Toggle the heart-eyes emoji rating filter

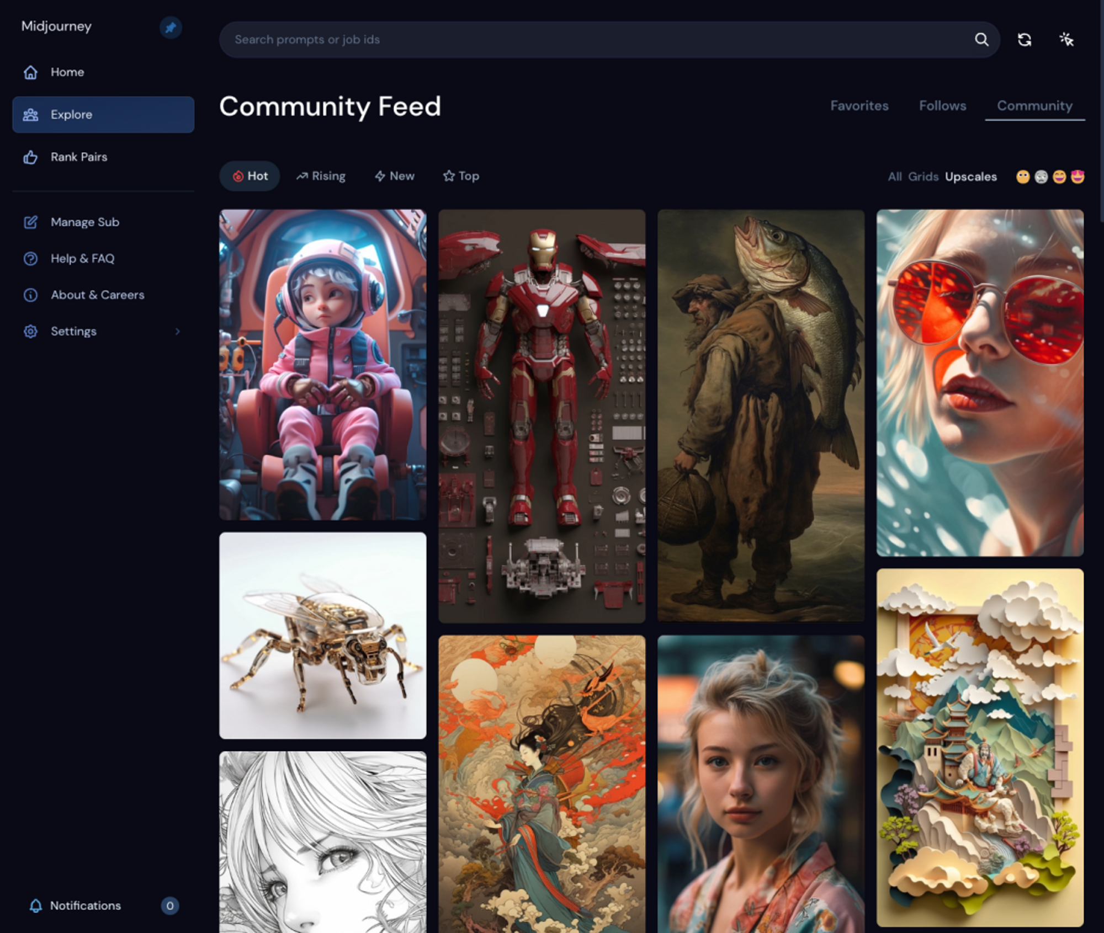pyautogui.click(x=1077, y=177)
